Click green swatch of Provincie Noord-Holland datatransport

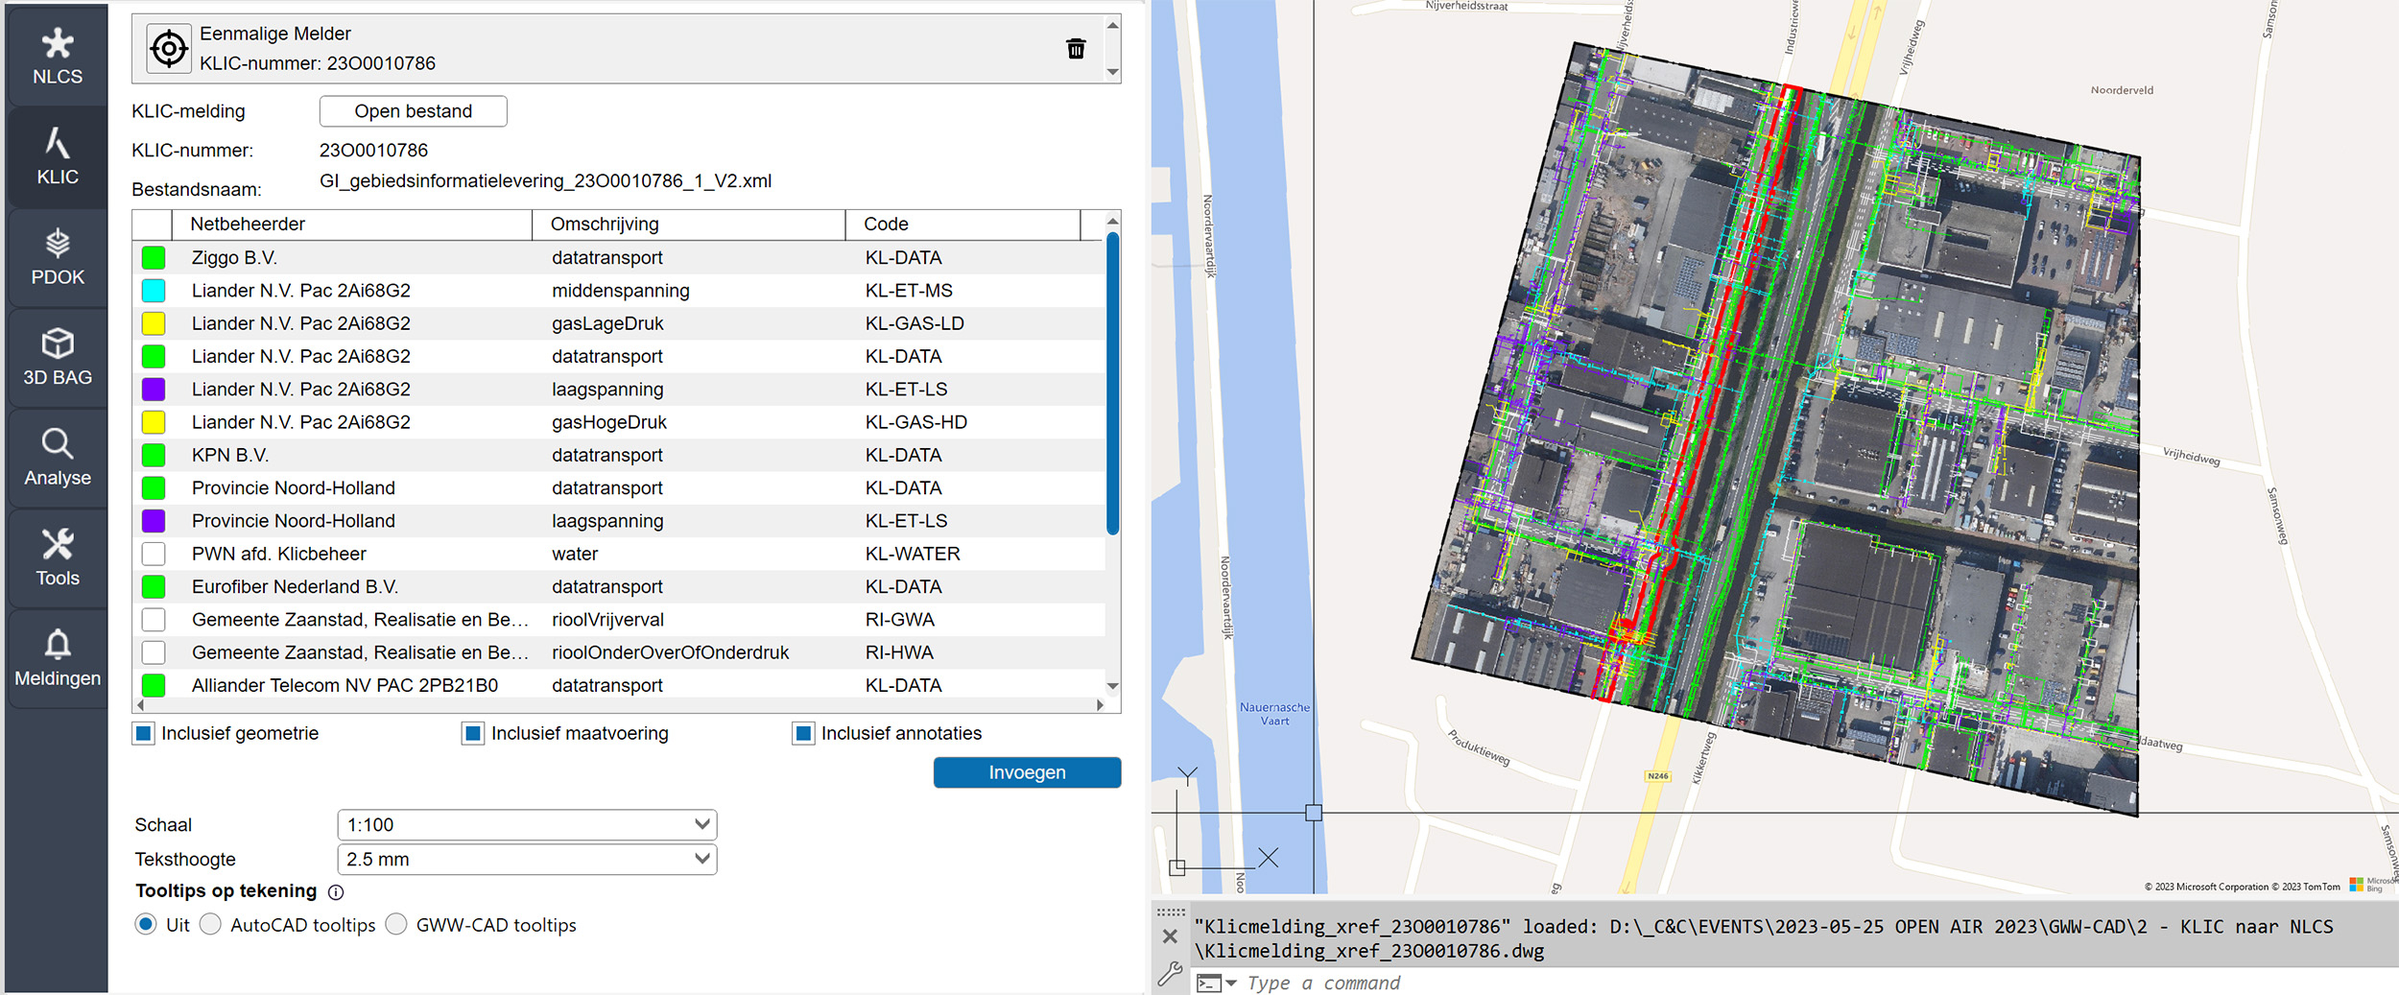coord(154,488)
